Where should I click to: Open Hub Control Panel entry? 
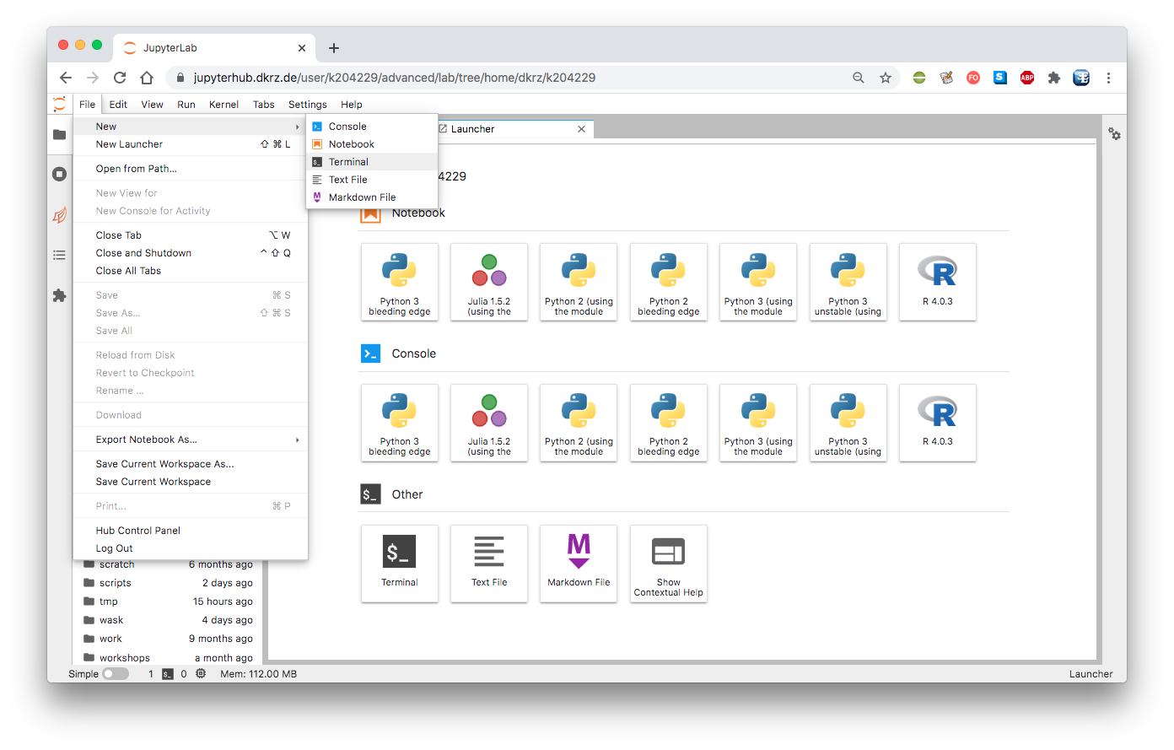(191, 531)
